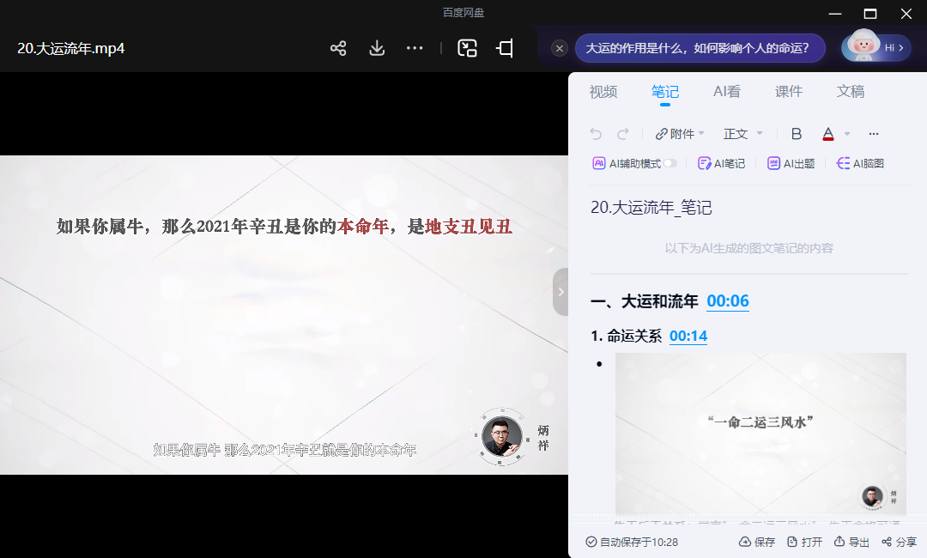Open more options in the player toolbar
Viewport: 927px width, 558px height.
click(415, 49)
